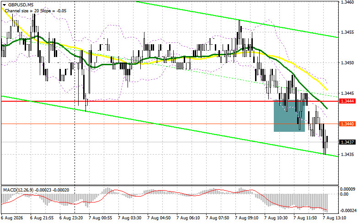The image size is (357, 223).
Task: Select the orange 1.3440 price label
Action: (347, 124)
